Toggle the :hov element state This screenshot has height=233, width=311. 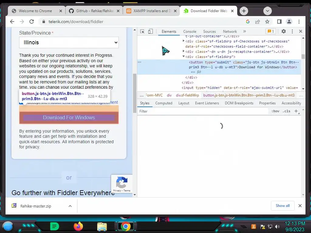pos(275,111)
